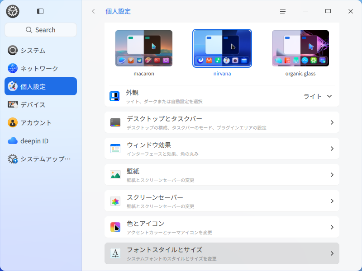
Task: Select the システムアップ… sidebar item
Action: coord(41,159)
